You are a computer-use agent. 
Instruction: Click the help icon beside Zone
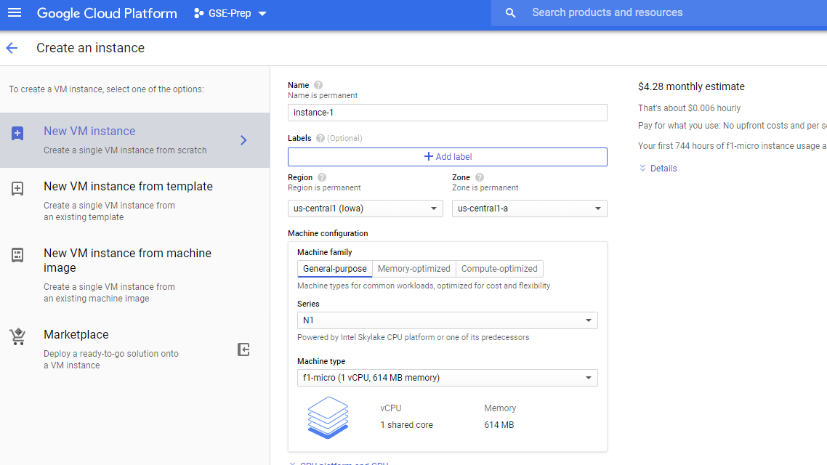(480, 178)
